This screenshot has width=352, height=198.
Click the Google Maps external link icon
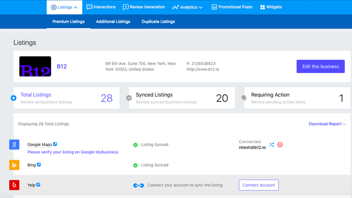[x=55, y=144]
